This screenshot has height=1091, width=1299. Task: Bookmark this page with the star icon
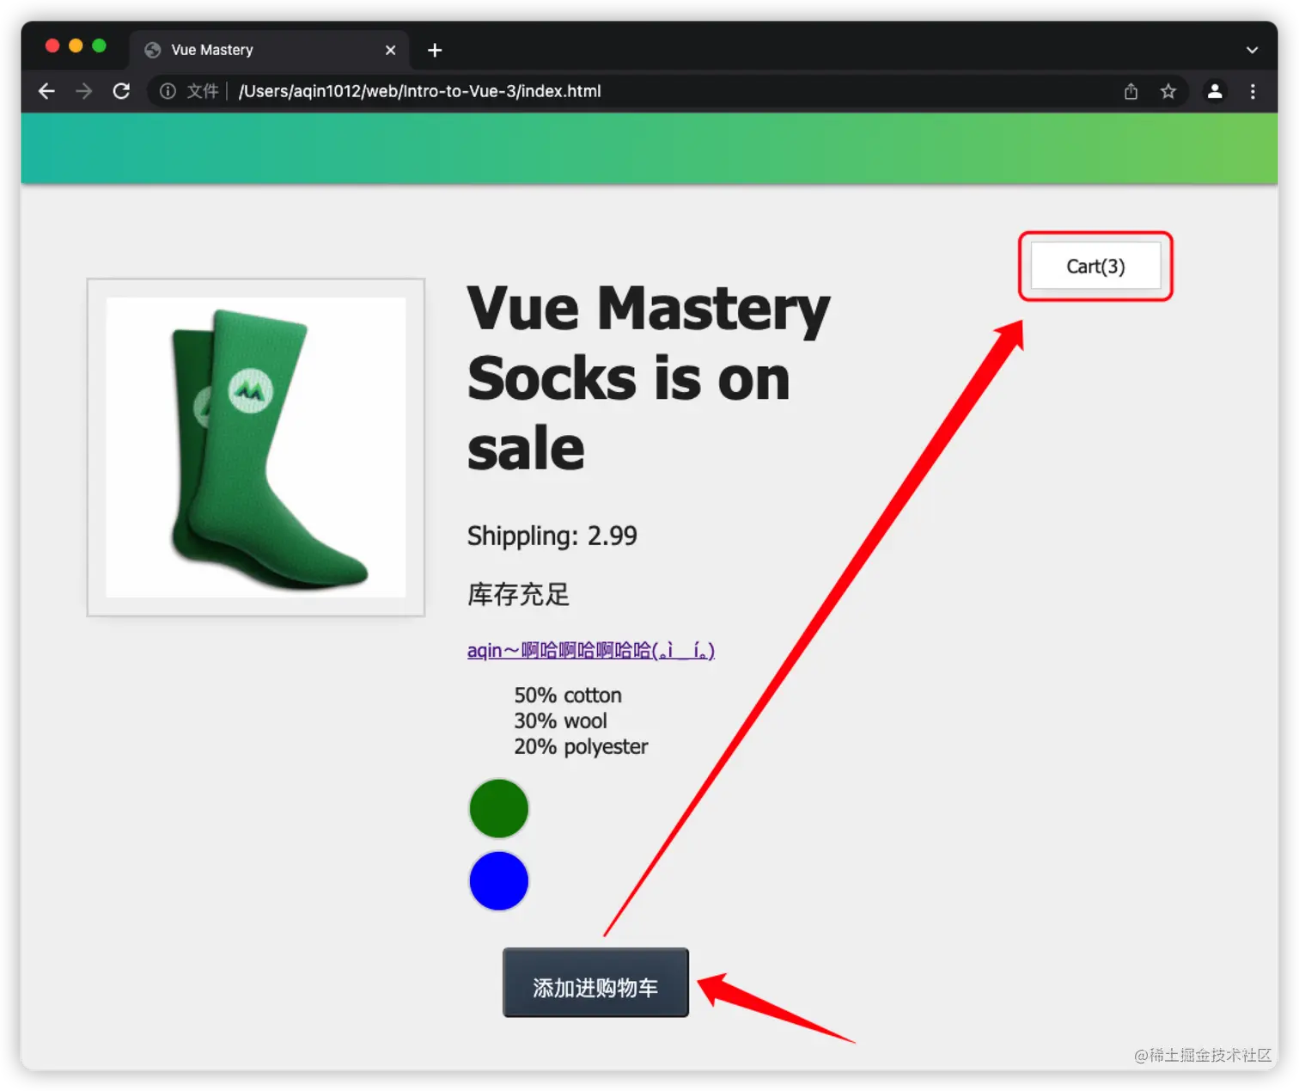(1168, 91)
